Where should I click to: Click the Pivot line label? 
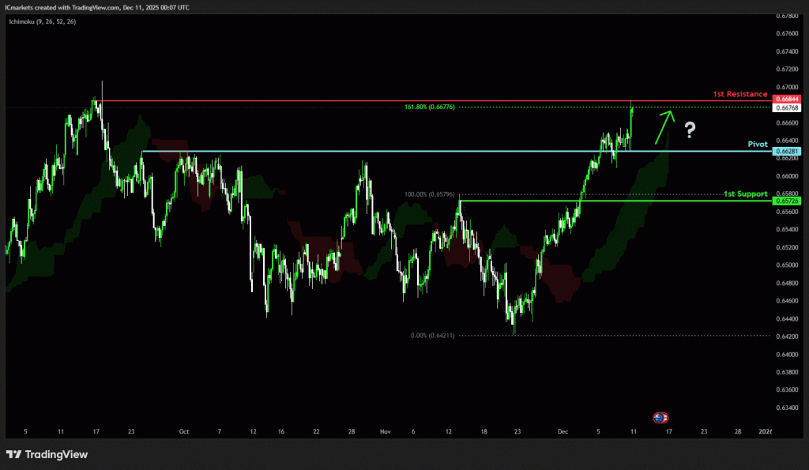coord(758,145)
